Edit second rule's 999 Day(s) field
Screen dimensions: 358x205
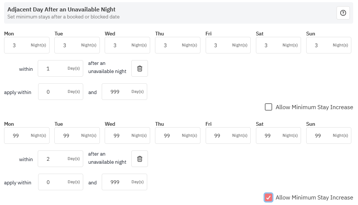(124, 182)
